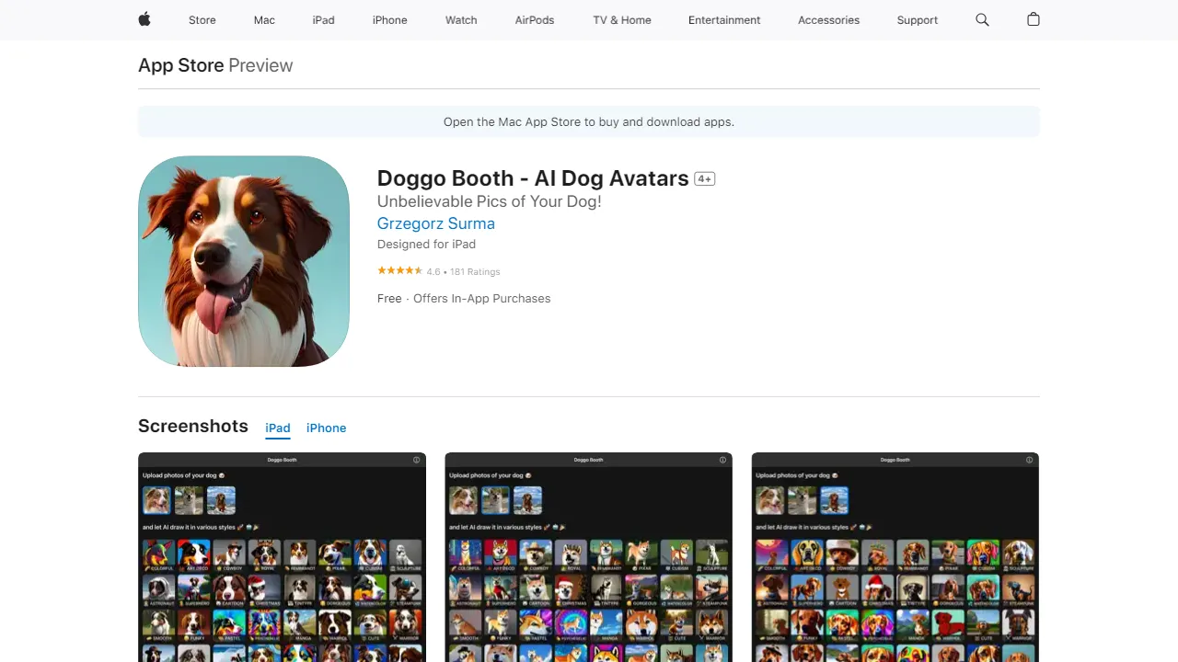1178x662 pixels.
Task: Click 'Offers In-App Purchases' text
Action: pos(482,299)
